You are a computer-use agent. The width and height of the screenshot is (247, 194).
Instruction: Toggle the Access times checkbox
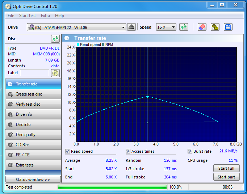(x=128, y=151)
